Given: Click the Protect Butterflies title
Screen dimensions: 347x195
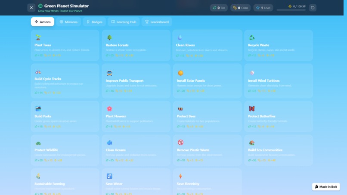Looking at the screenshot, I should (x=262, y=116).
